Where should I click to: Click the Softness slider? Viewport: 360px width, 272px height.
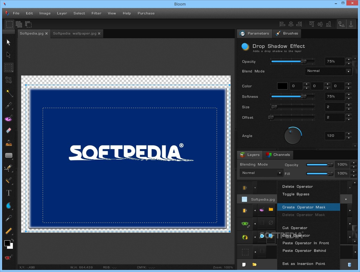[293, 97]
